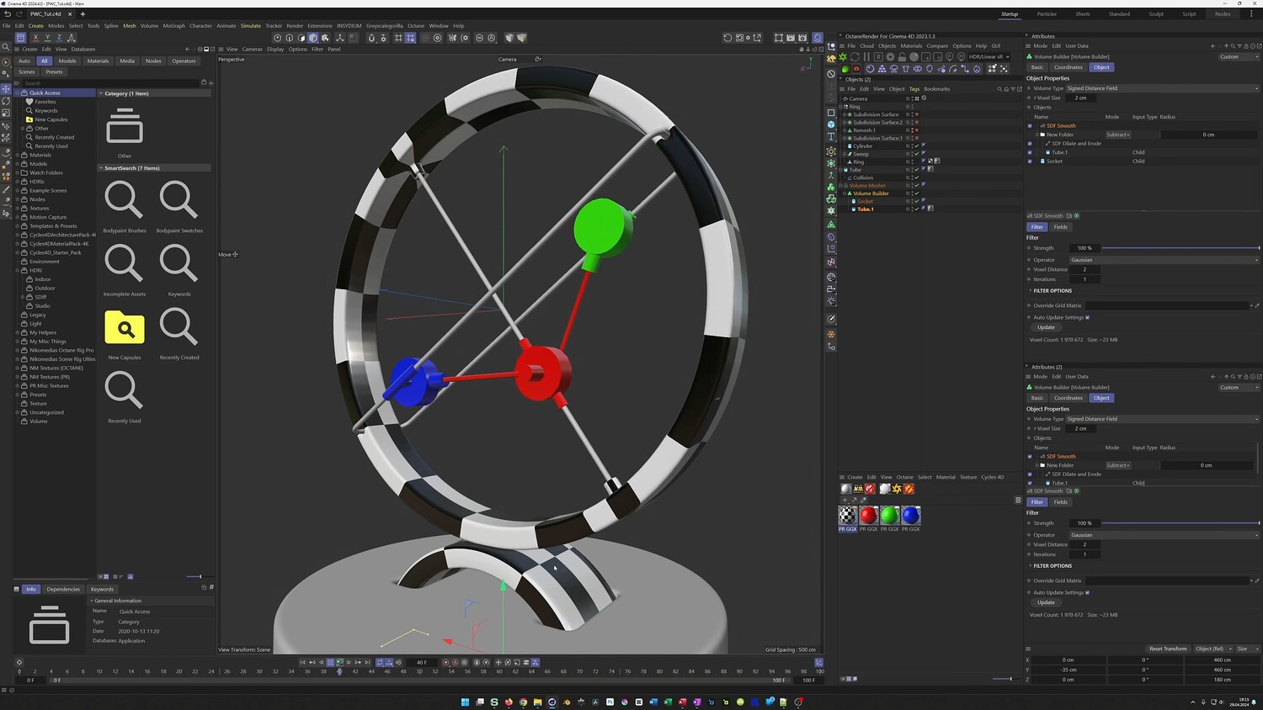Open the search icon in left toolbar
This screenshot has width=1263, height=710.
click(6, 47)
